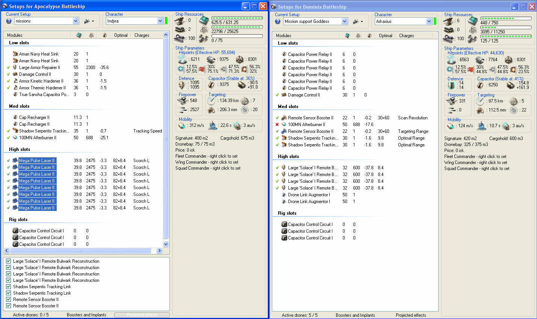Click the Large Armor Repairer II module icon
The width and height of the screenshot is (537, 319).
15,68
